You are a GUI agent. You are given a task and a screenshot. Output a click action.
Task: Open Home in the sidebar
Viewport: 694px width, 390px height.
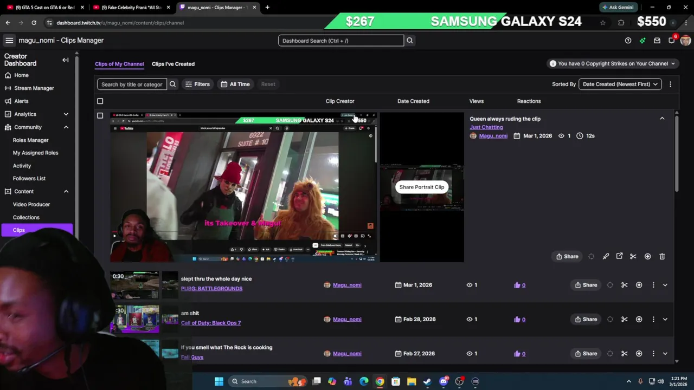click(x=21, y=75)
